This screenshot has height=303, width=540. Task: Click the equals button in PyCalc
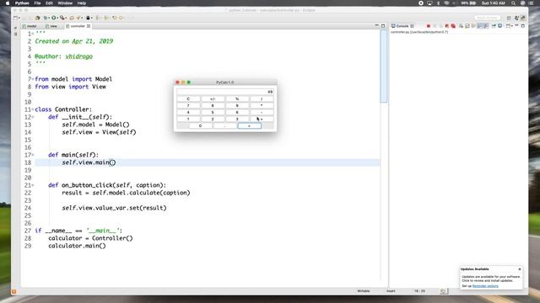(x=250, y=125)
